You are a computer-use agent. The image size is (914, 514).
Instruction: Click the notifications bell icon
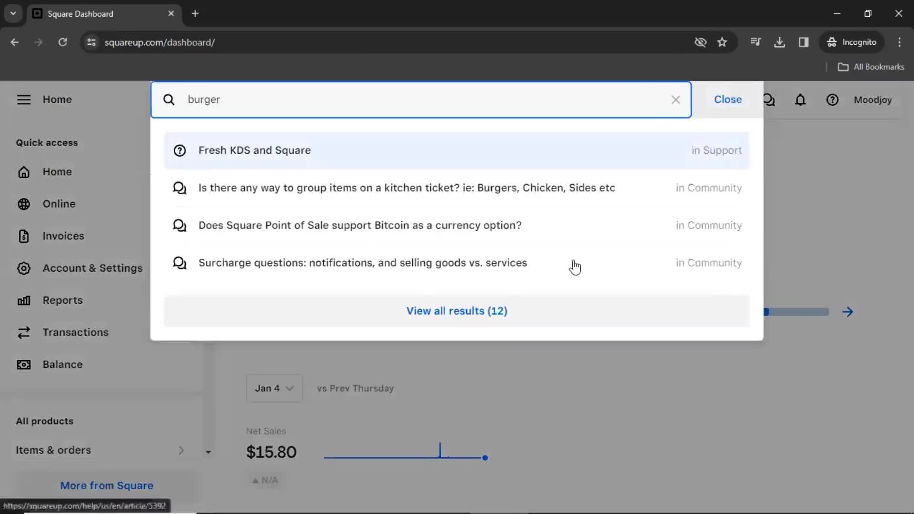(x=800, y=100)
